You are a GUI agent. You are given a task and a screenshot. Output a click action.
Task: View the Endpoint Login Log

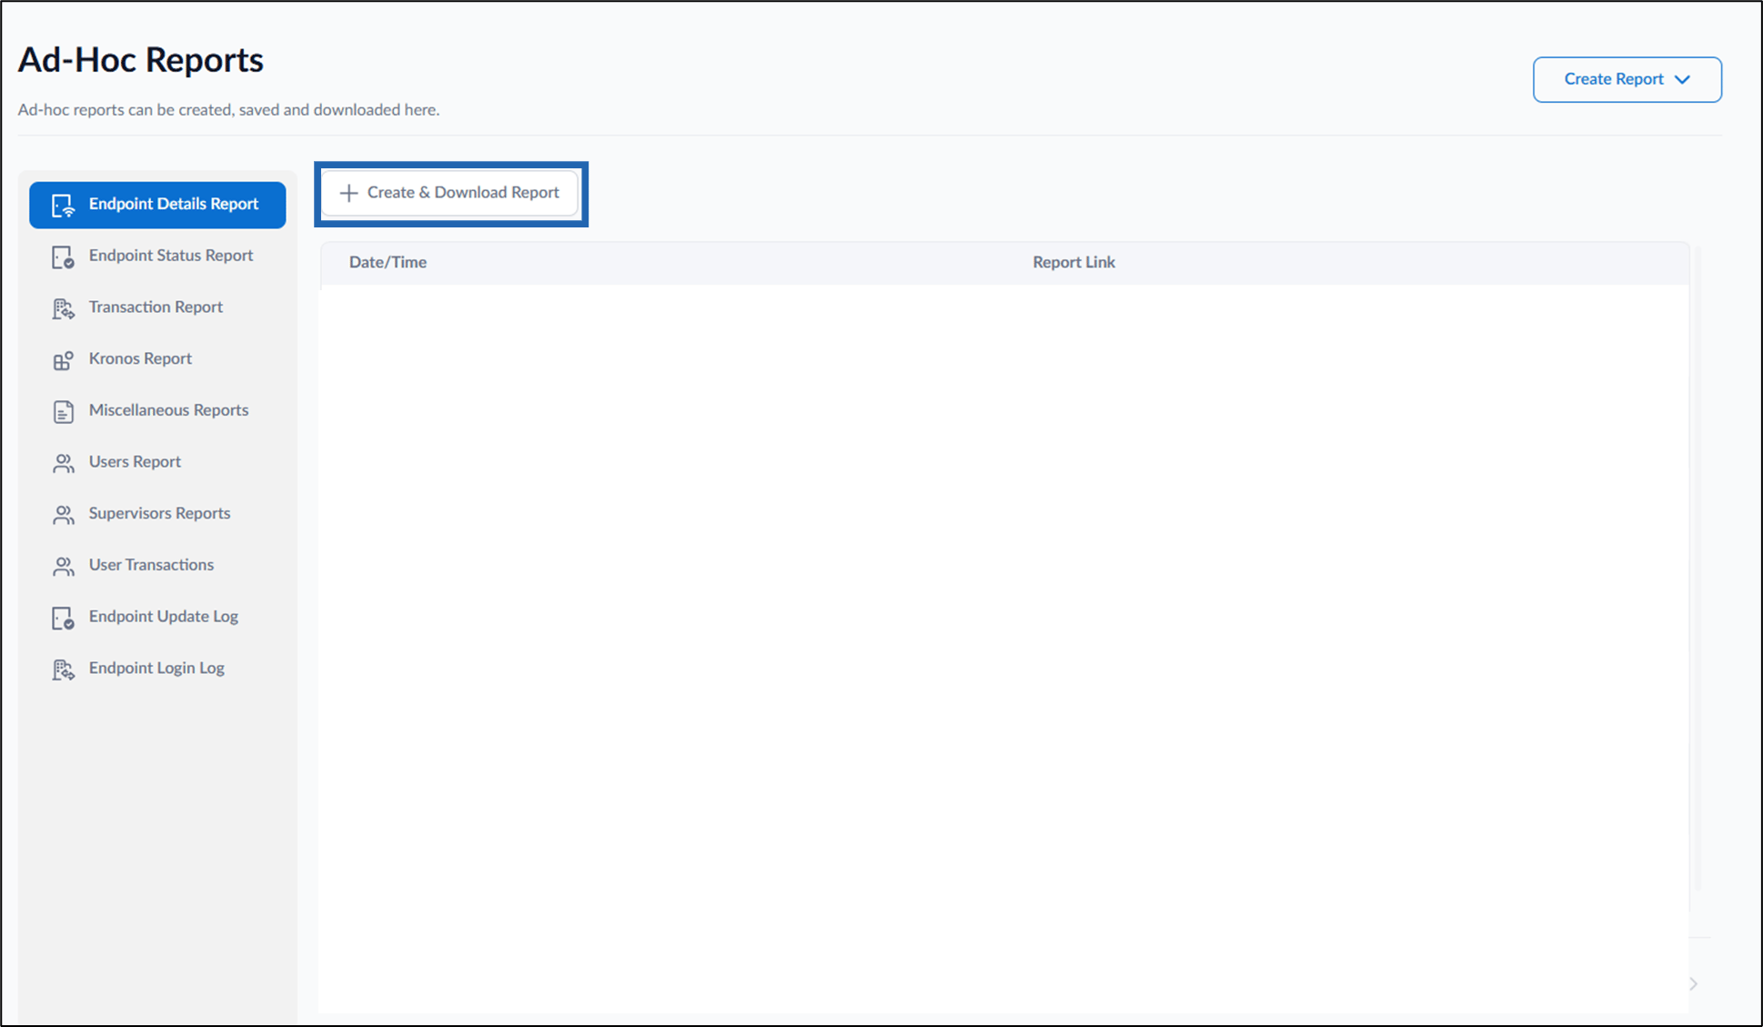[157, 669]
